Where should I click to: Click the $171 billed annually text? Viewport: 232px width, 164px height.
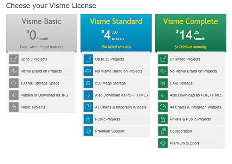[191, 47]
